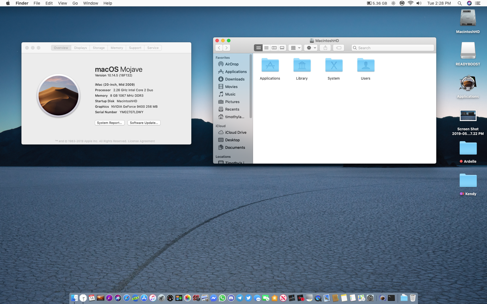This screenshot has height=304, width=487.
Task: Switch to the Storage tab
Action: pos(99,48)
